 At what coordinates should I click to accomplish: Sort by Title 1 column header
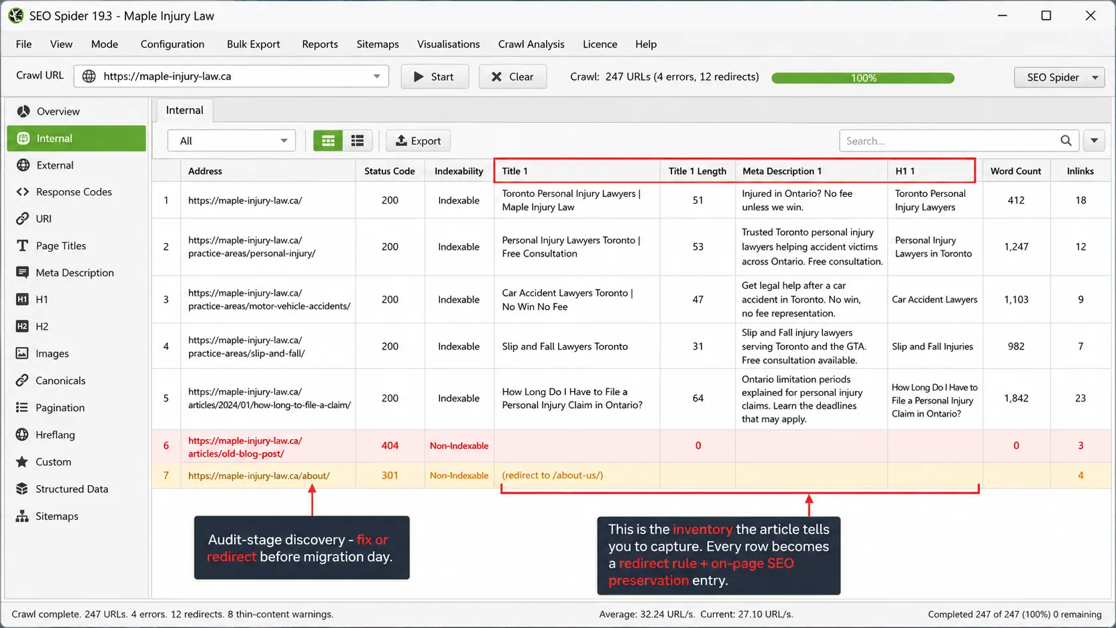pos(577,171)
